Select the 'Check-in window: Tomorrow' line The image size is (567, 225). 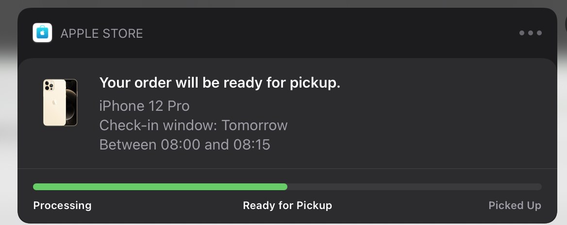tap(194, 125)
